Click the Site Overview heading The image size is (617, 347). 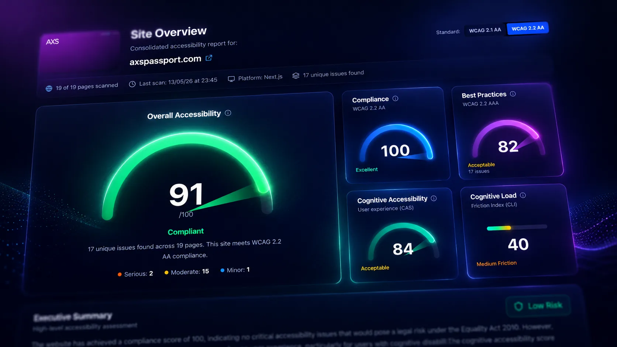click(x=169, y=32)
